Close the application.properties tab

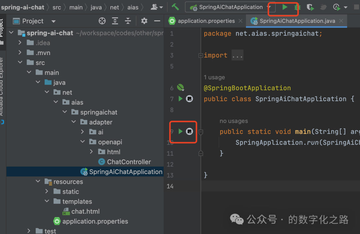pos(240,21)
